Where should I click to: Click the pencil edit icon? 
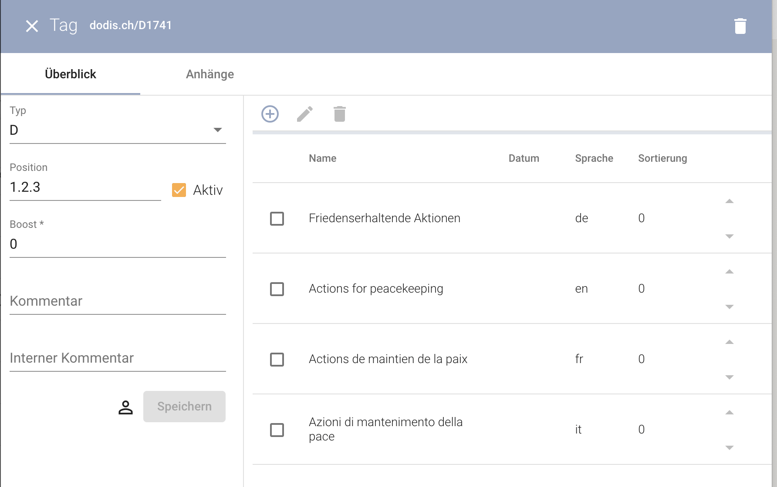pyautogui.click(x=305, y=114)
